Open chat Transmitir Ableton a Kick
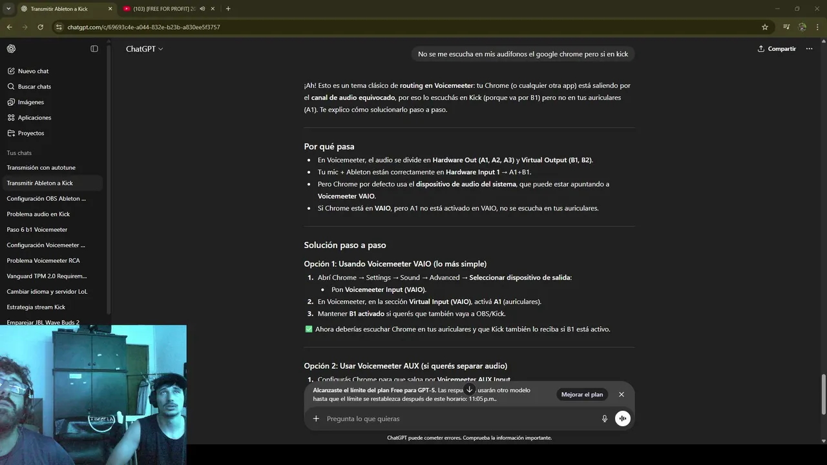The width and height of the screenshot is (827, 465). [52, 183]
